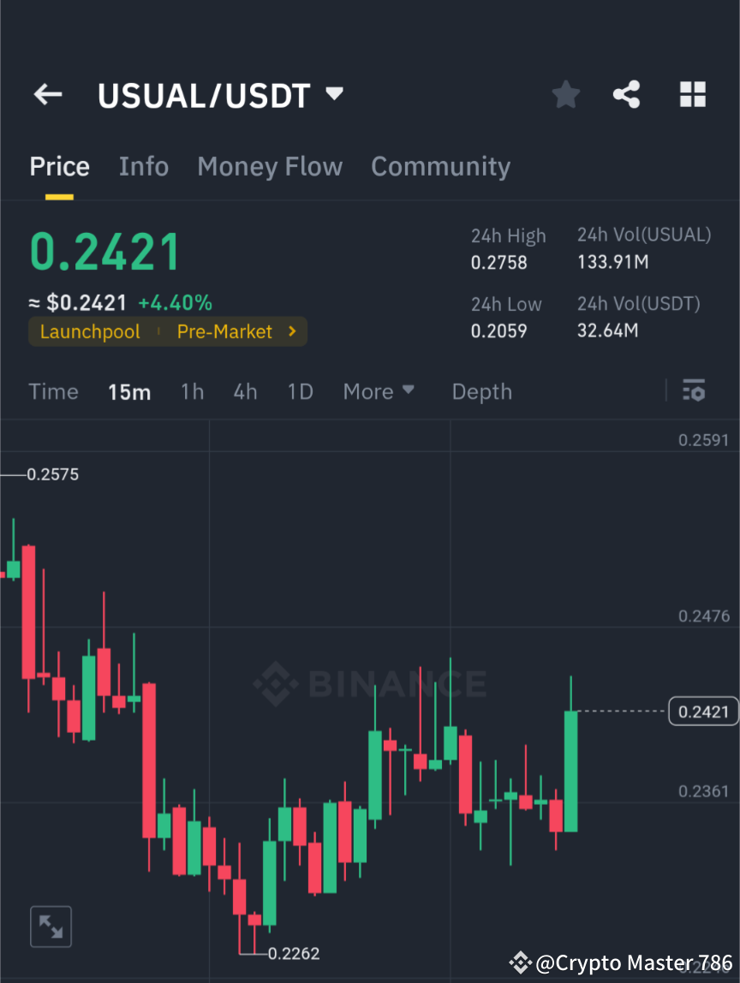
Task: Open Pre-Market via the chevron arrow
Action: (x=290, y=331)
